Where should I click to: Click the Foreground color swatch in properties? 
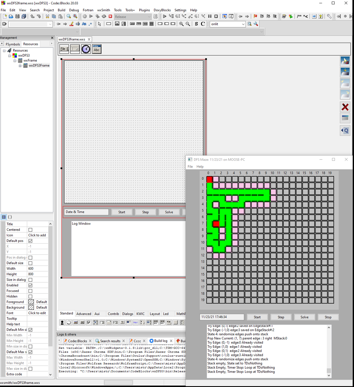[x=31, y=302]
